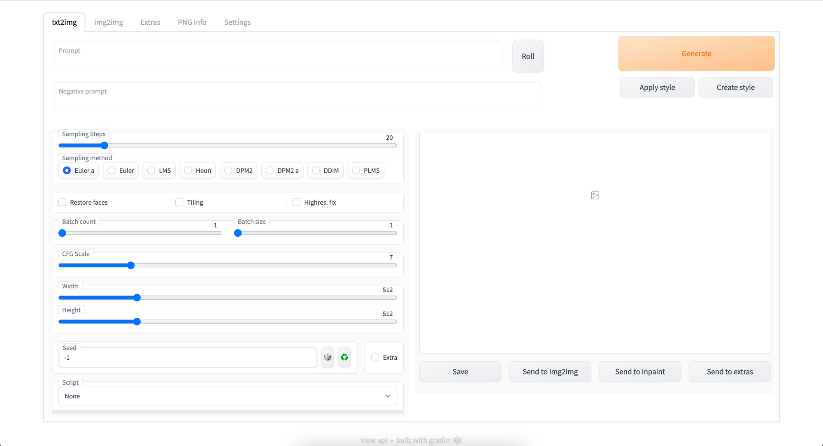Click the Send to img2img icon button
Viewport: 823px width, 446px height.
click(x=550, y=372)
